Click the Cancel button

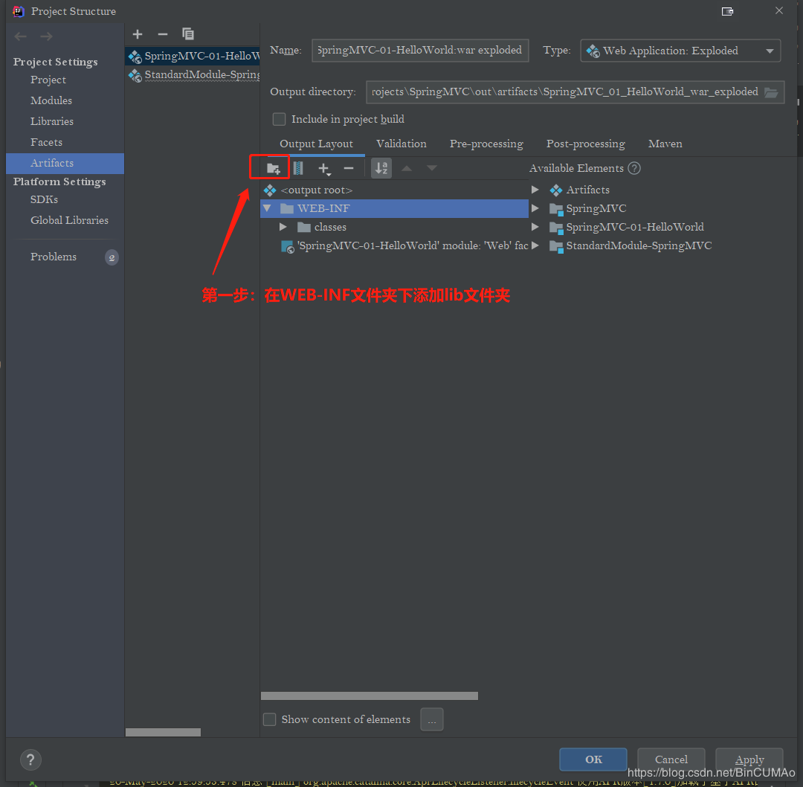tap(671, 759)
